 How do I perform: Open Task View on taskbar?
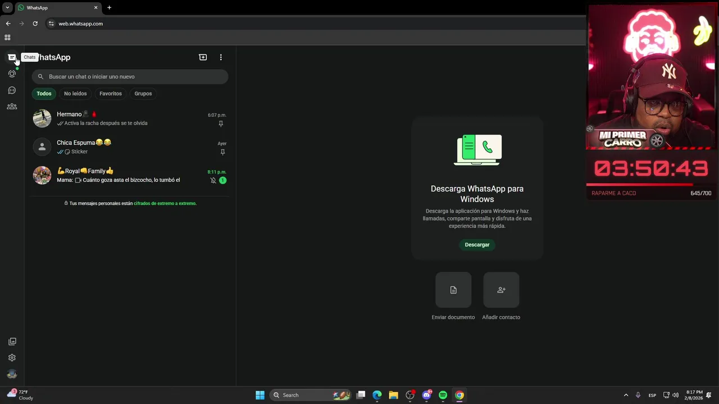coord(361,395)
